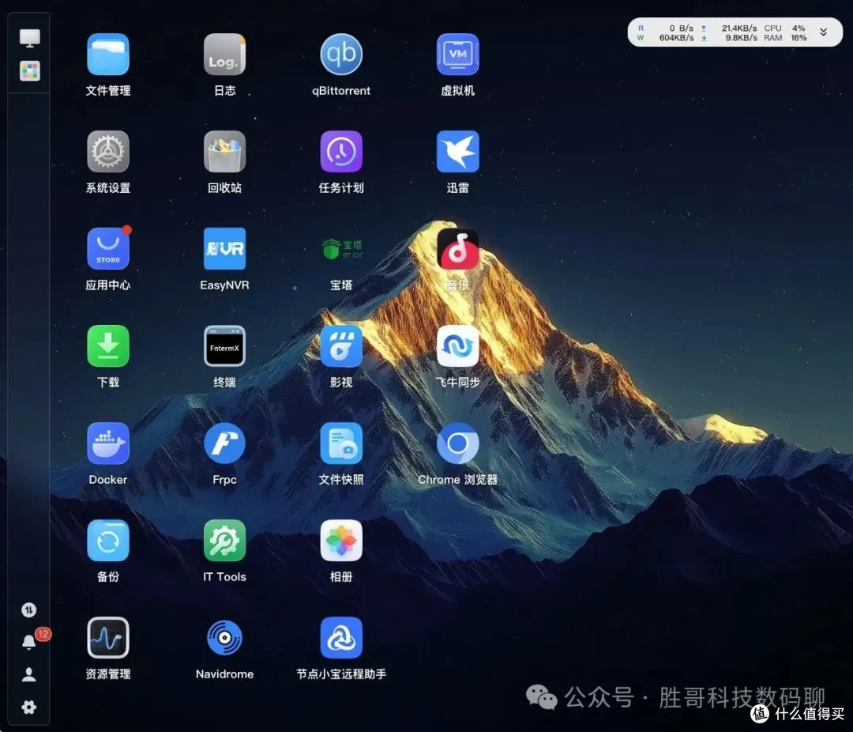
Task: Open 节点小宝远程助手 remote assistant
Action: (341, 638)
